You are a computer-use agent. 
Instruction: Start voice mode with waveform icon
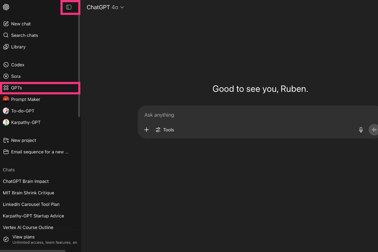(x=374, y=130)
